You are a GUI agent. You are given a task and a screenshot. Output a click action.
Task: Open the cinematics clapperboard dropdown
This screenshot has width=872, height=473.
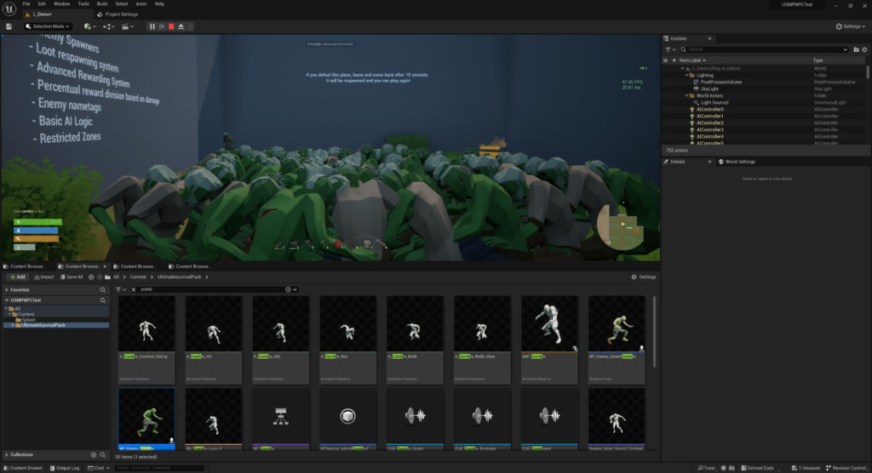click(128, 26)
